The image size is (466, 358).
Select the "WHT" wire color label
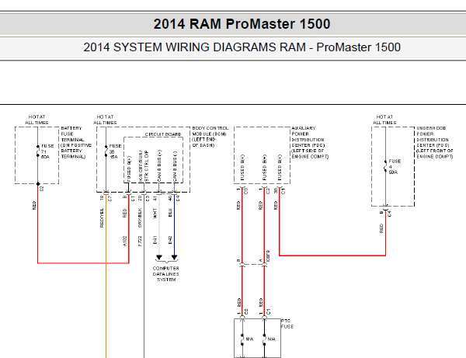pos(155,214)
